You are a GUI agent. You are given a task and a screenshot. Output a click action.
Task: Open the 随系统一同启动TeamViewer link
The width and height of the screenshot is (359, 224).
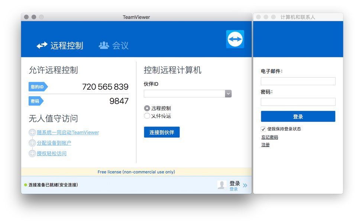[x=68, y=132]
